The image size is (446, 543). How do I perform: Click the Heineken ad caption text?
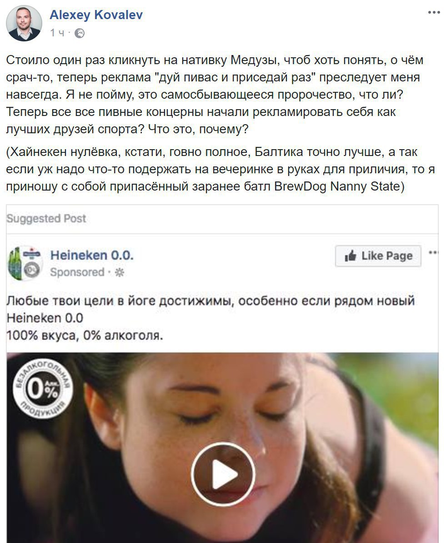[210, 318]
